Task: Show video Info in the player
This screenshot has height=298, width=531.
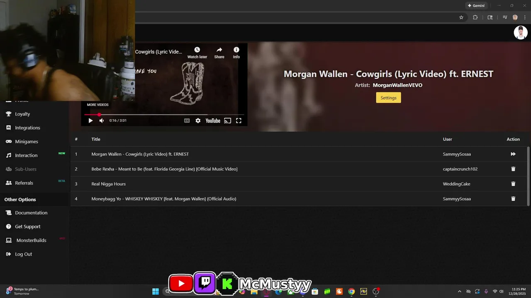Action: tap(236, 53)
